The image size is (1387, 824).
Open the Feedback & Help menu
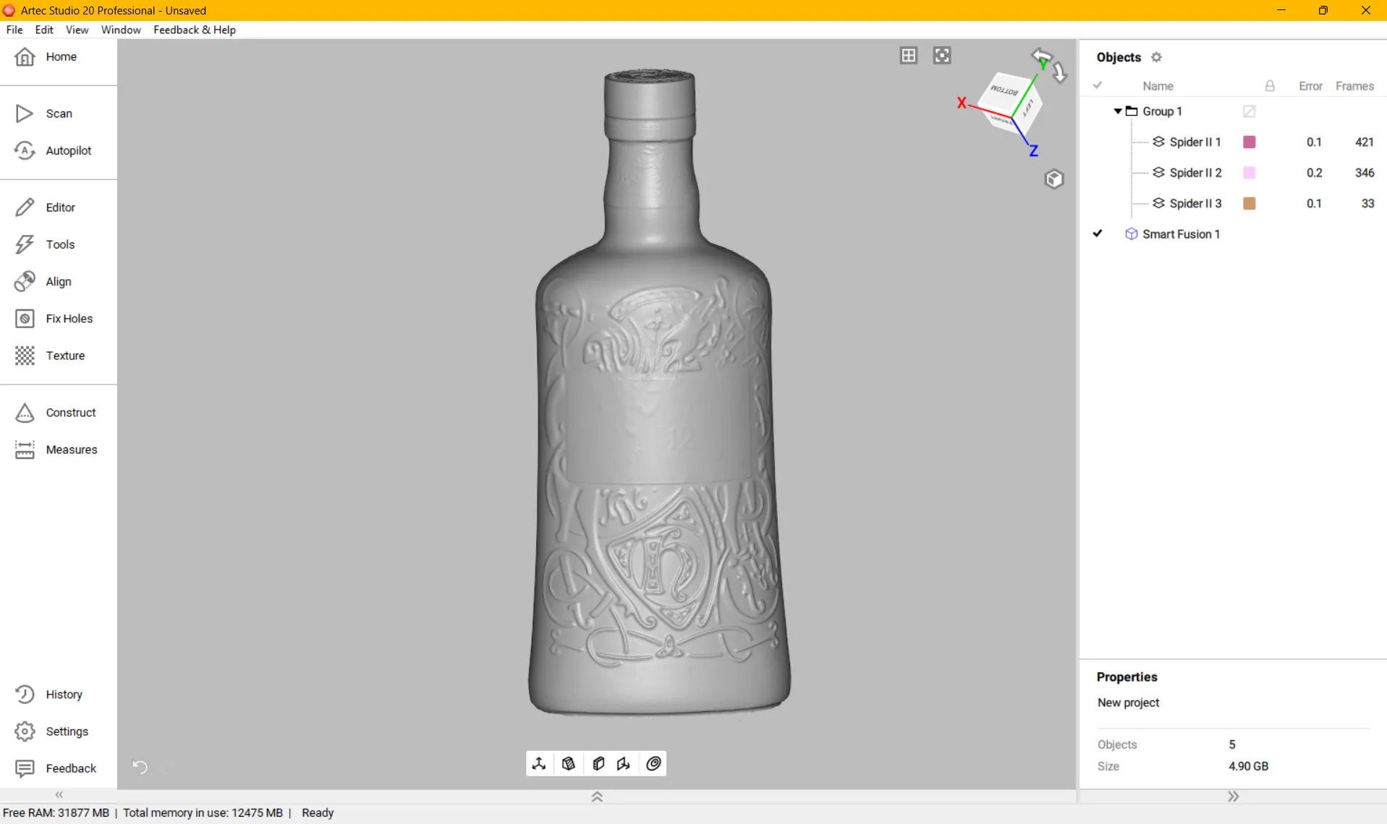point(195,30)
